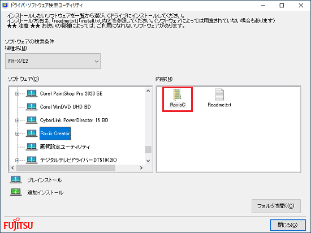
Task: Expand the デジタルテレビドライバー DT510 node
Action: click(x=18, y=160)
